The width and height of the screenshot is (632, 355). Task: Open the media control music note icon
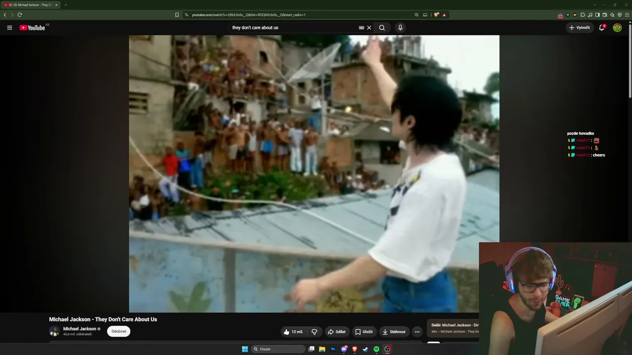[590, 15]
